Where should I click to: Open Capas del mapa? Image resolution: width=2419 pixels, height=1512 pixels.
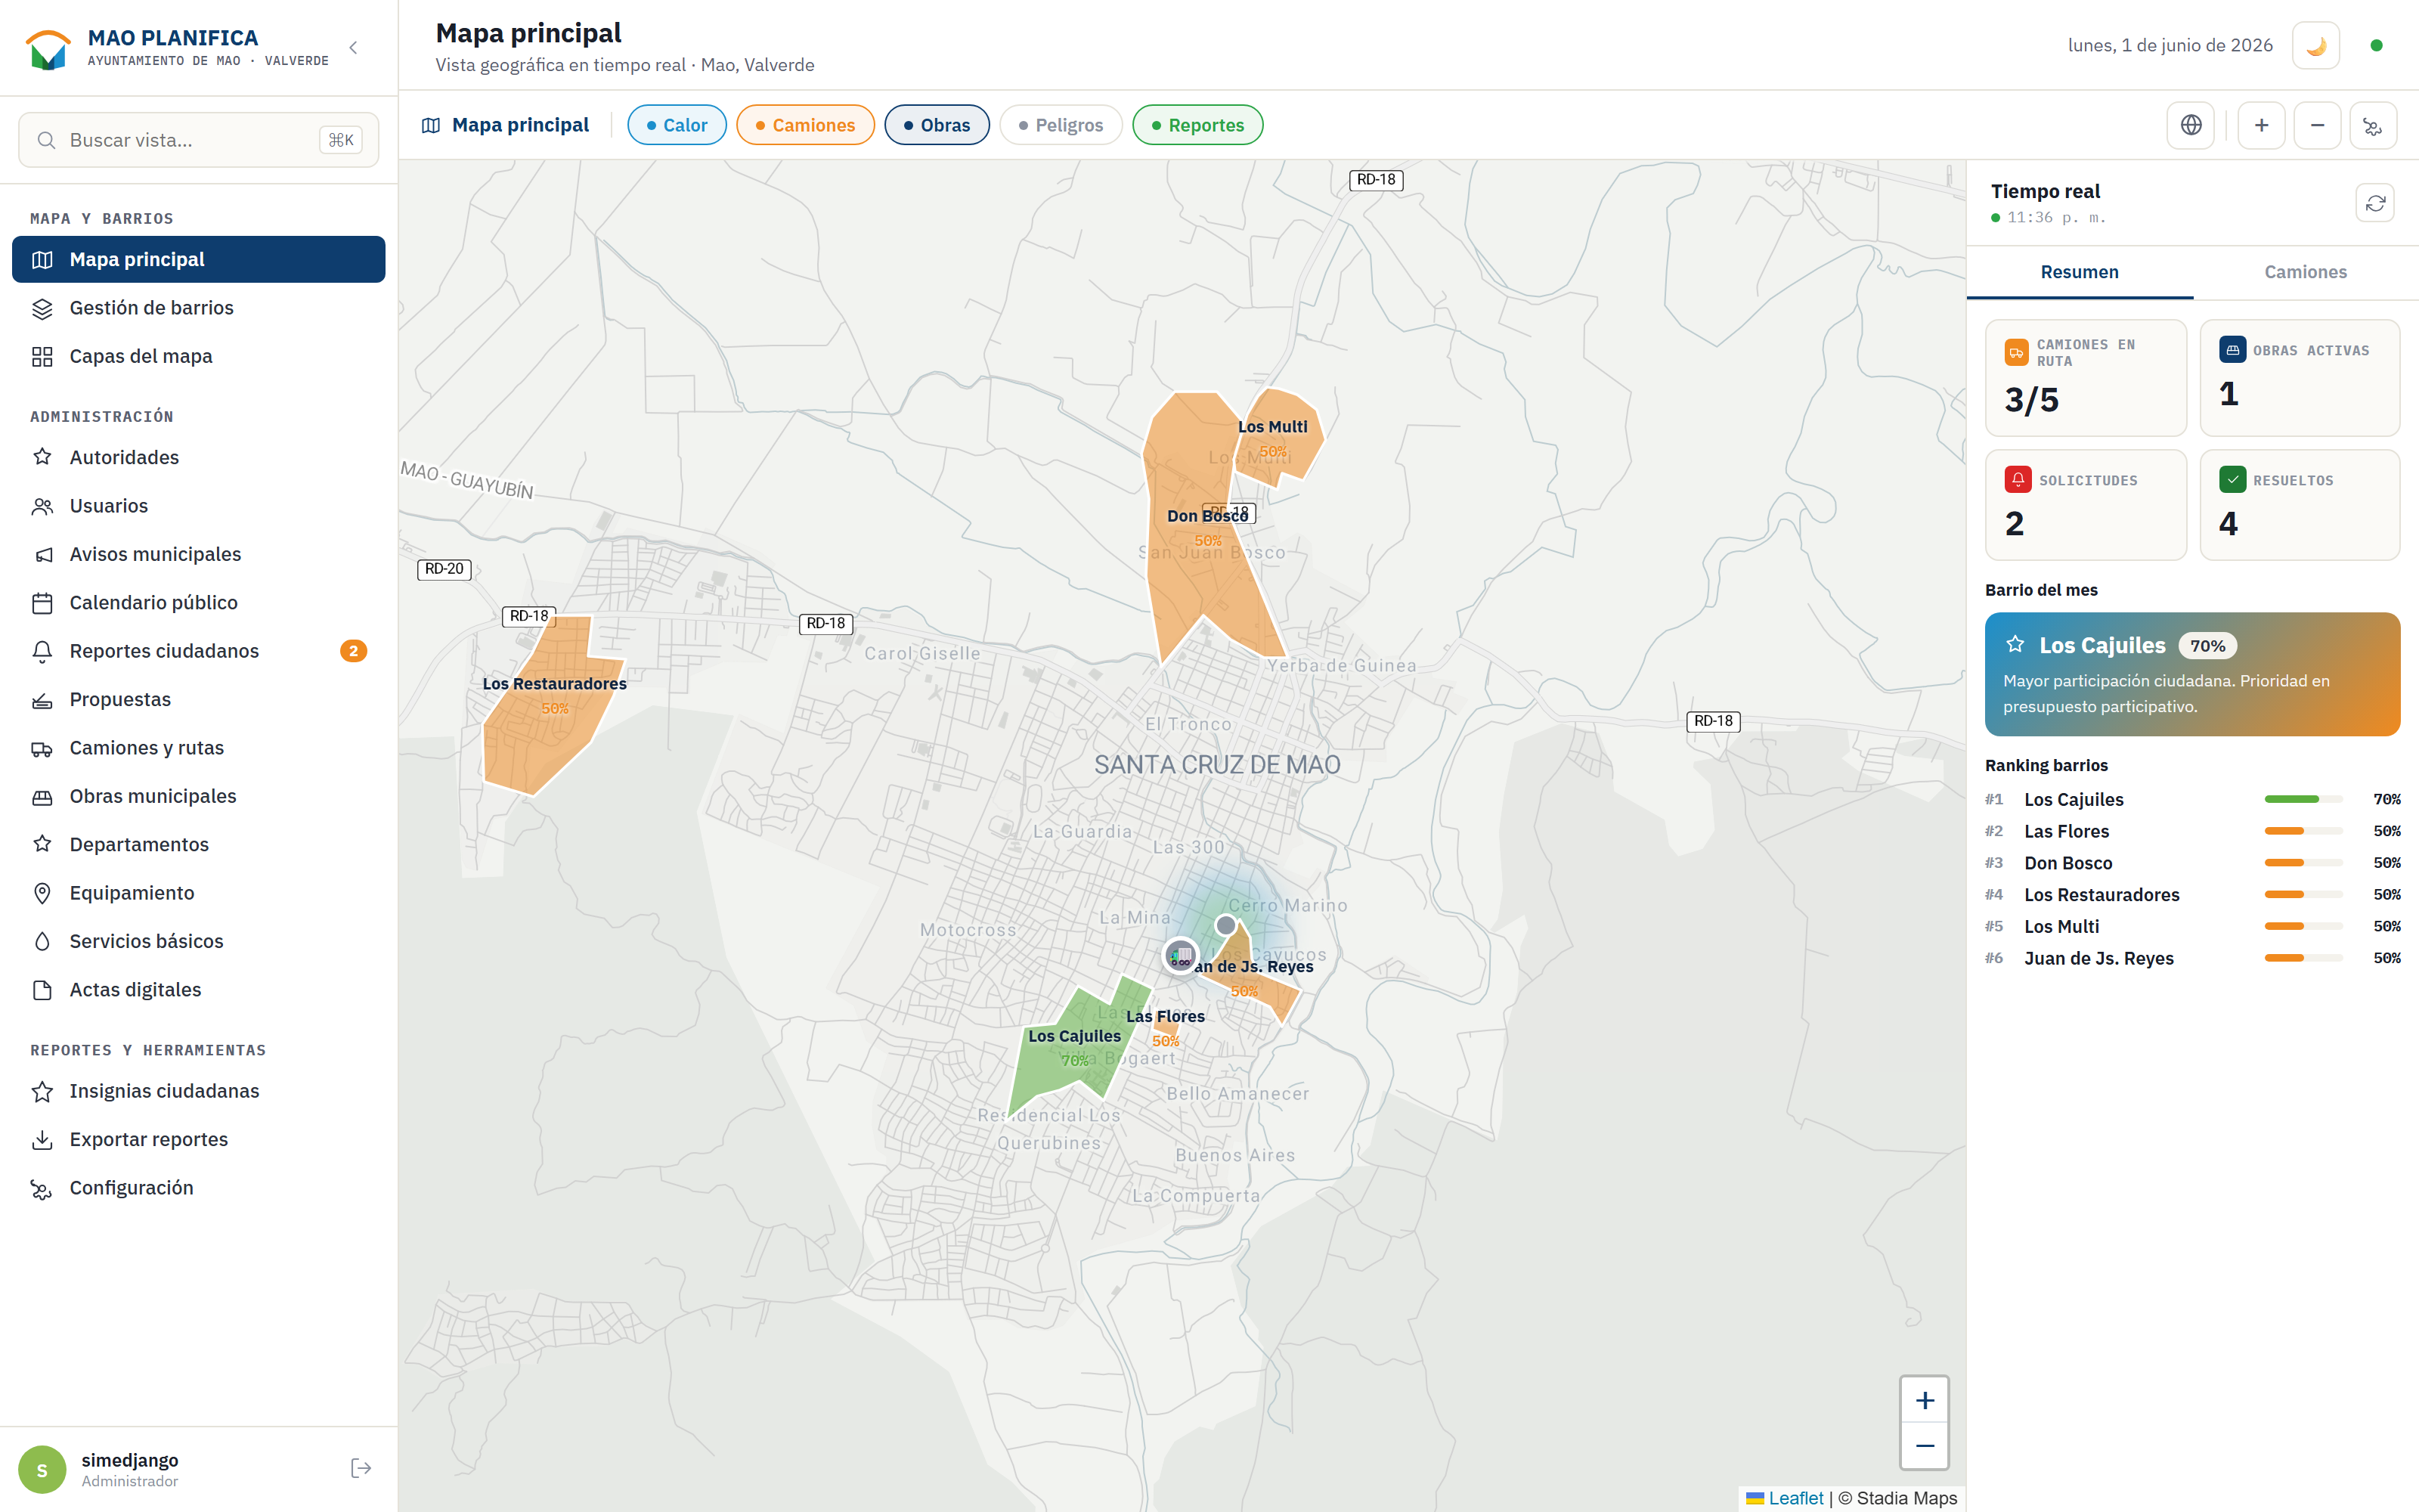(x=198, y=356)
